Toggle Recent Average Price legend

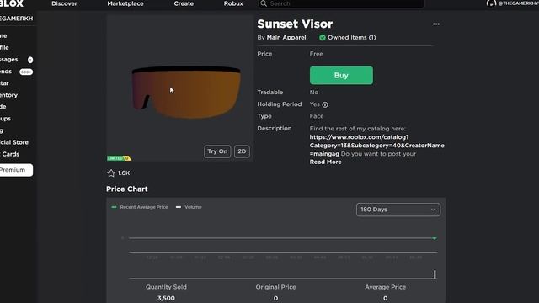140,207
